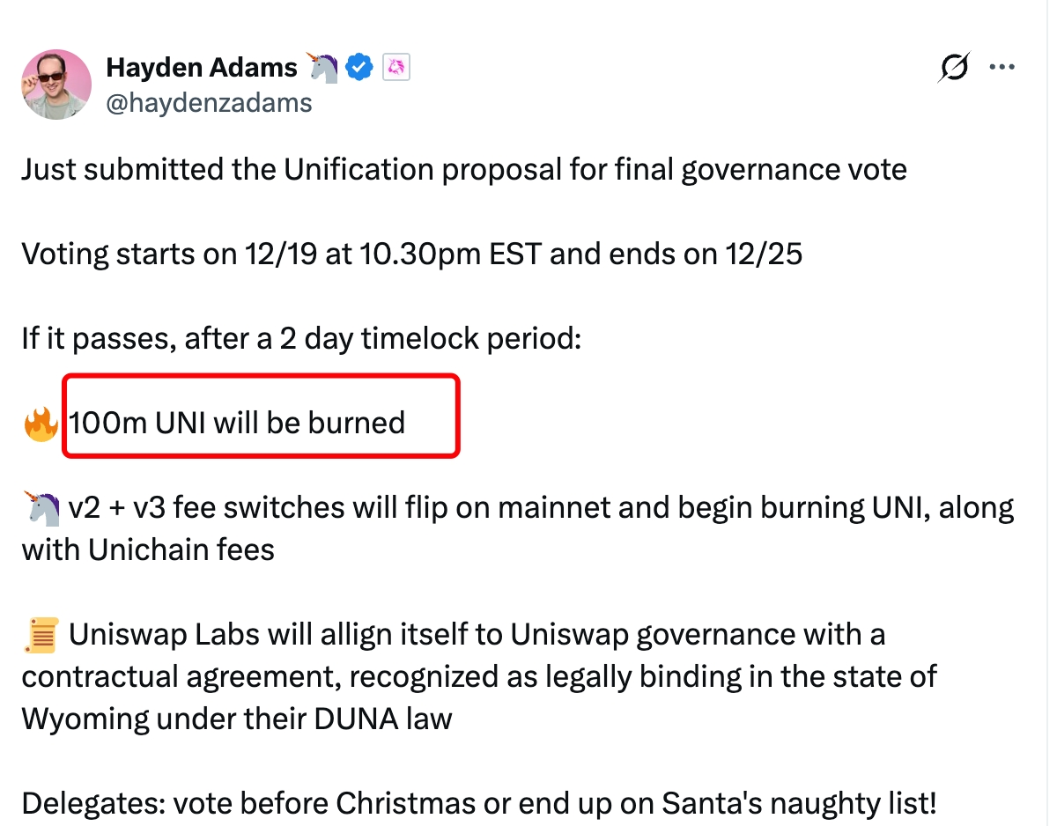Click the scroll emoji before Uniswap Labs
This screenshot has width=1057, height=826.
(x=41, y=635)
